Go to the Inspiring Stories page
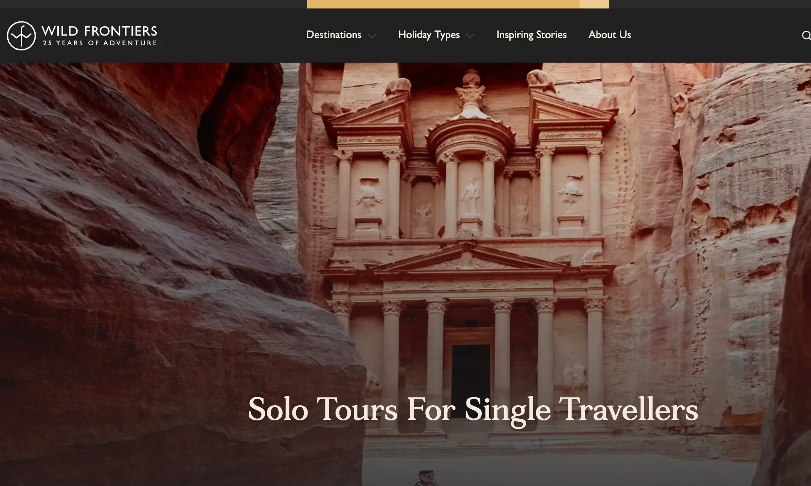Viewport: 811px width, 486px height. 531,35
